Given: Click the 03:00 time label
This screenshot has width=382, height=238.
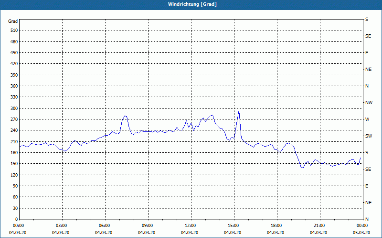Looking at the screenshot, I should click(x=62, y=226).
